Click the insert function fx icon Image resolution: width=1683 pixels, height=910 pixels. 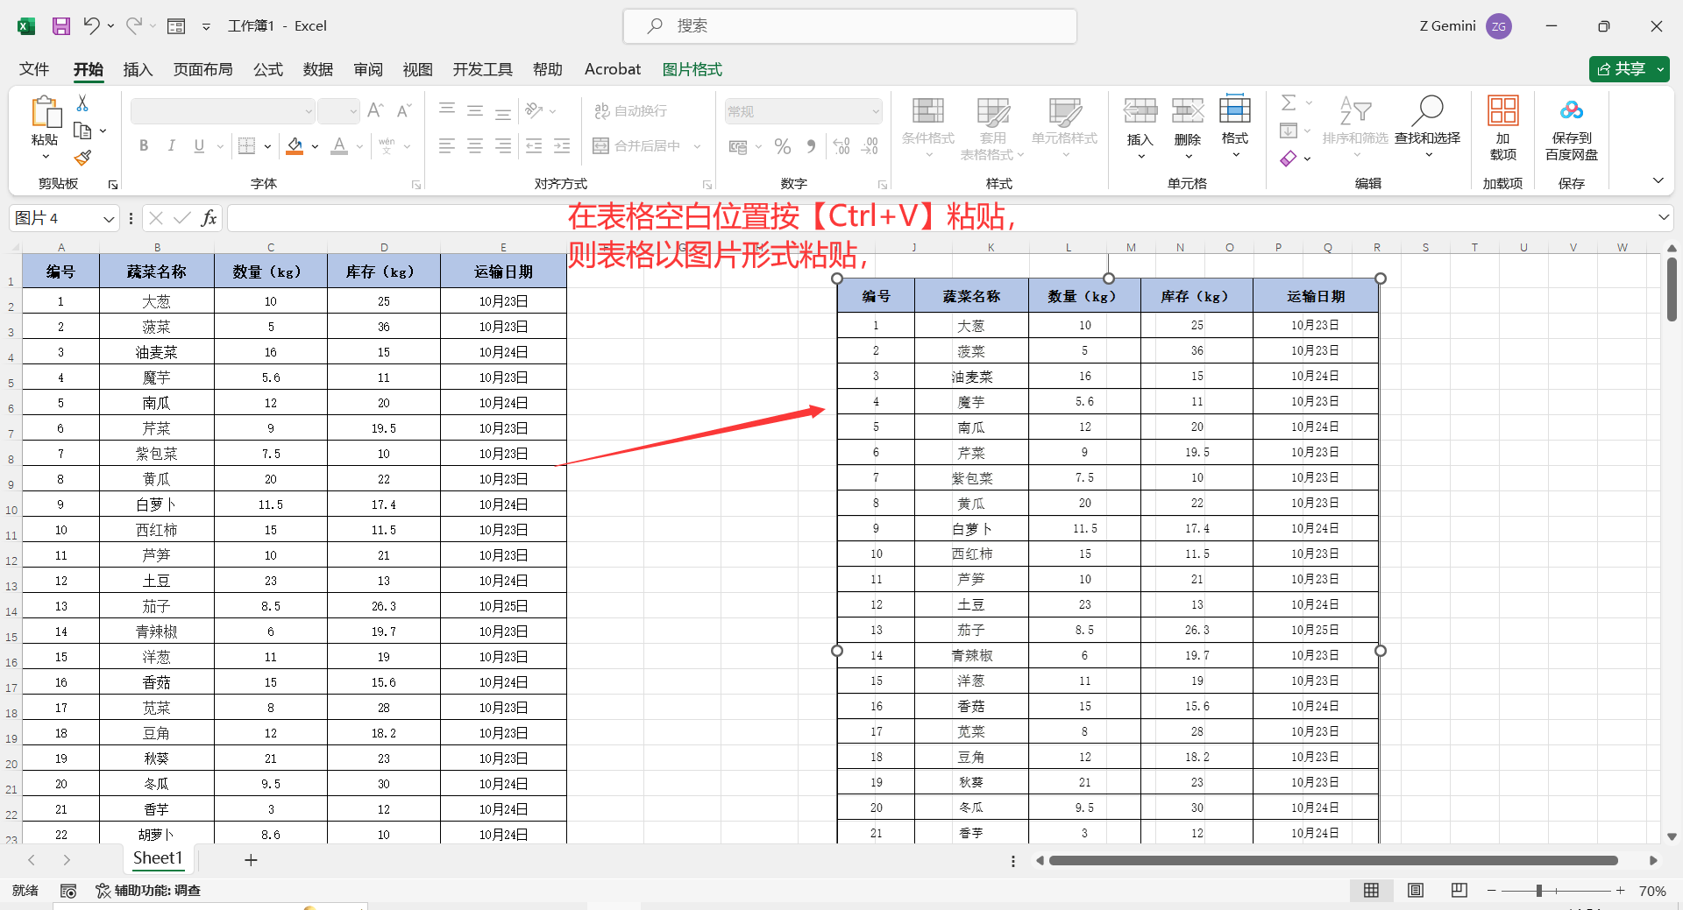point(209,218)
